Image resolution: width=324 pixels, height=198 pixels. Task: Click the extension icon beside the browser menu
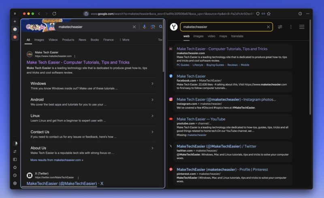[x=300, y=14]
